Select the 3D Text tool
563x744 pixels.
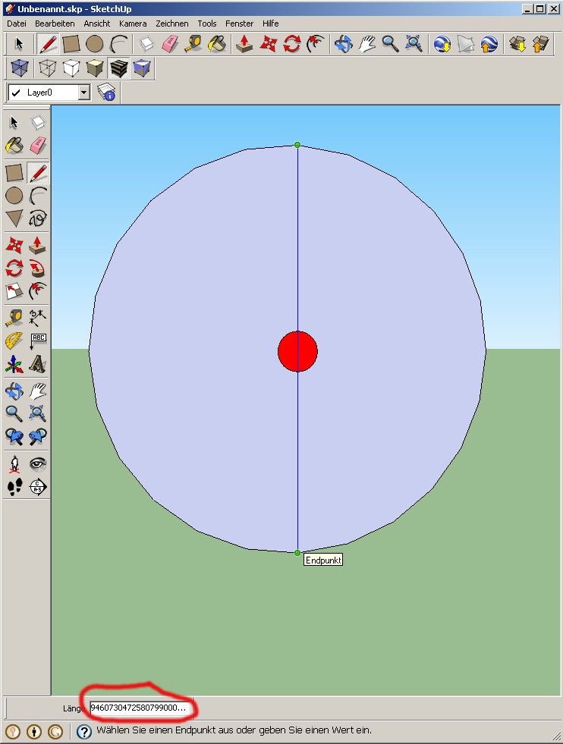[38, 366]
